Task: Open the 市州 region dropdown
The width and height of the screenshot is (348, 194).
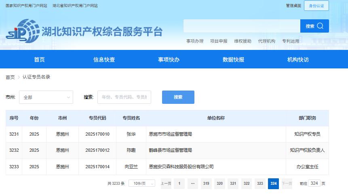Action: coord(46,97)
